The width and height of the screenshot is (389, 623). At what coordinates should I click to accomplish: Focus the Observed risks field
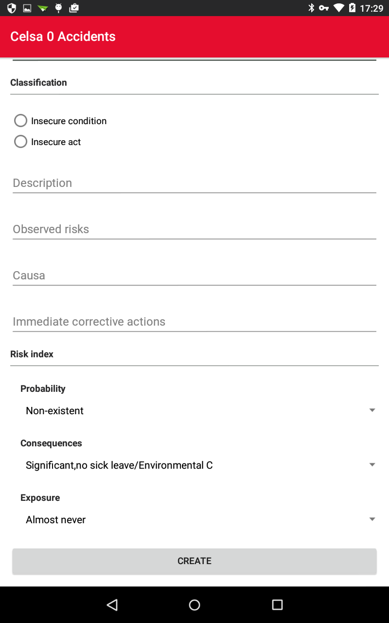[194, 229]
